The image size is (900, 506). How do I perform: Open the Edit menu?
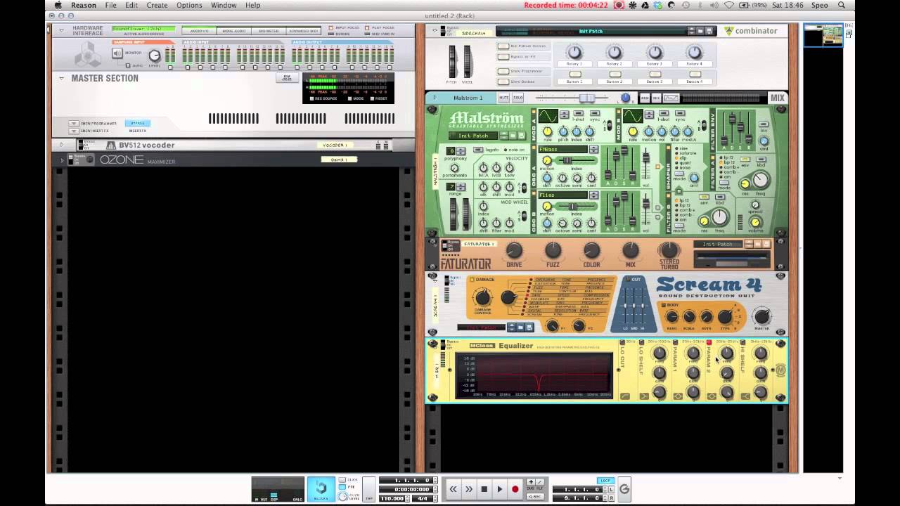click(x=131, y=5)
